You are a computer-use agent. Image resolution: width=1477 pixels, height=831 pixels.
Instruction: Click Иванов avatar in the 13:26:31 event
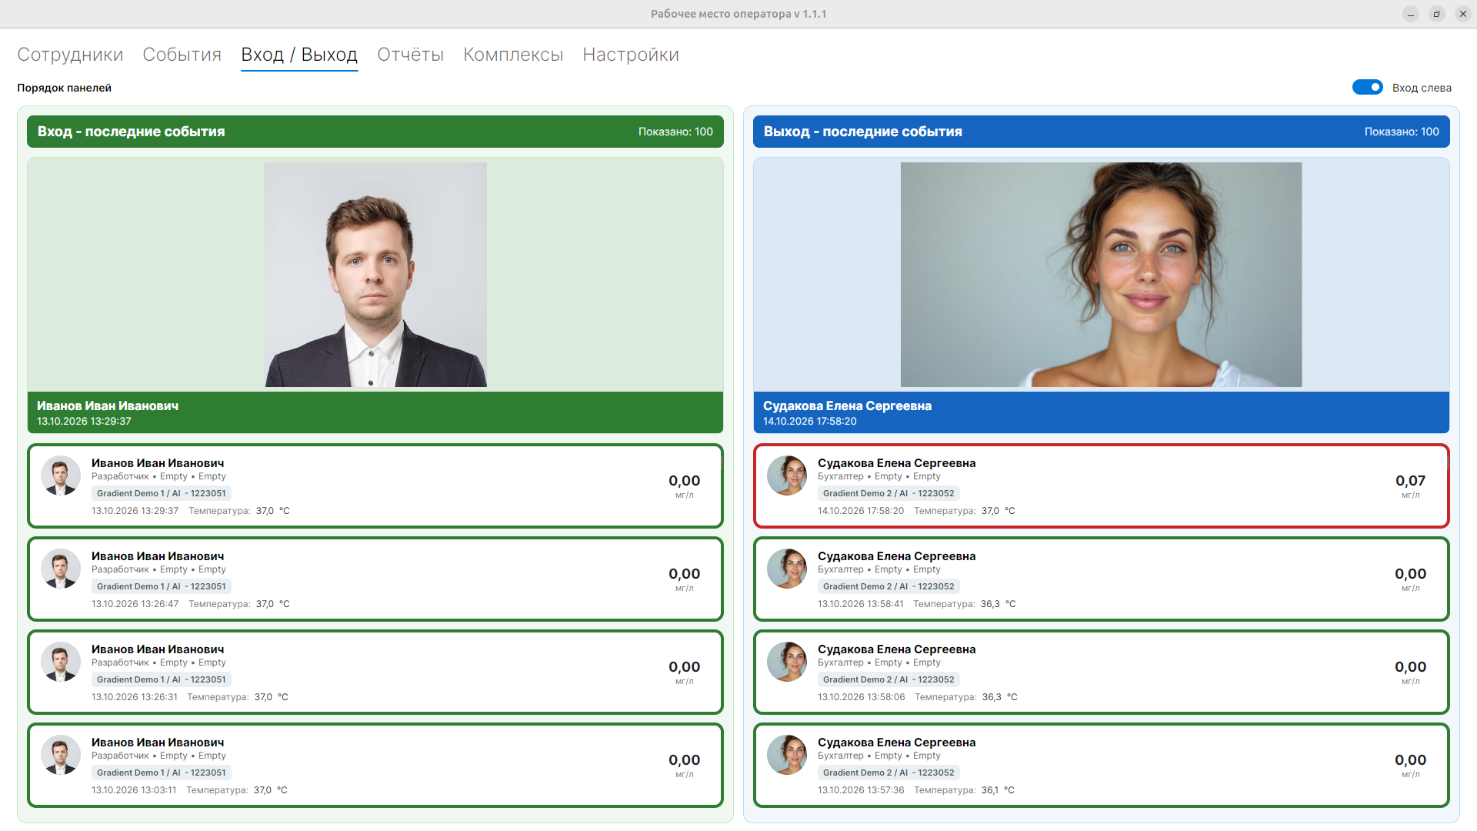tap(61, 662)
